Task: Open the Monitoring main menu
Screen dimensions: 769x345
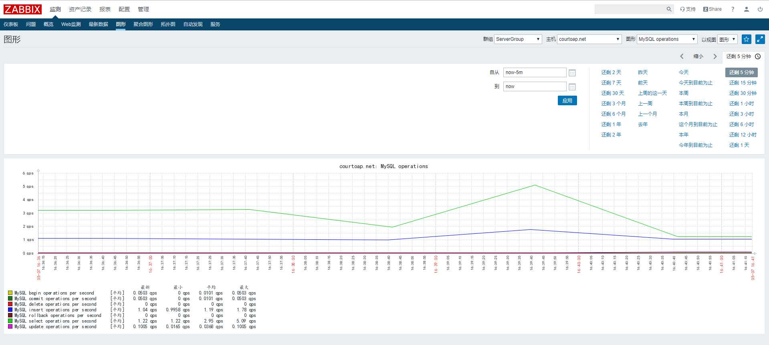Action: pyautogui.click(x=55, y=9)
